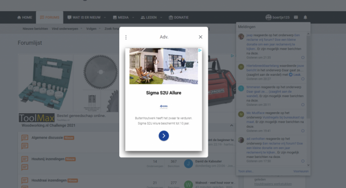
Task: Open WAT IS ER NIEUW in the navigation
Action: (x=84, y=17)
